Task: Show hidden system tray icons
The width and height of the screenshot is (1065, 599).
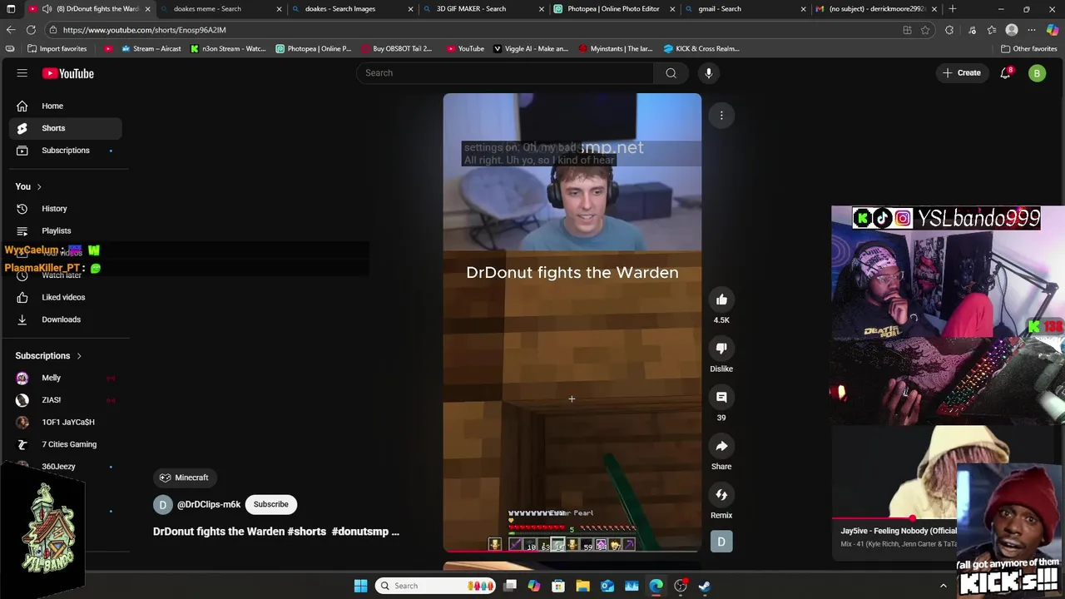Action: (x=944, y=586)
